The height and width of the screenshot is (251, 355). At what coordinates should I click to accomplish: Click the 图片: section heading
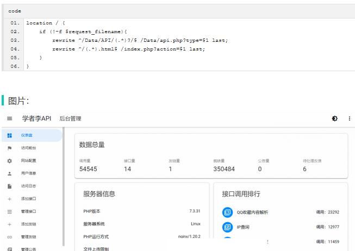[x=18, y=101]
